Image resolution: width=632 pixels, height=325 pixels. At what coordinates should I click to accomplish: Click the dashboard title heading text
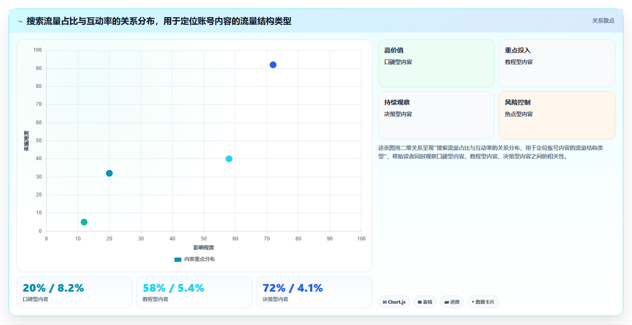159,21
